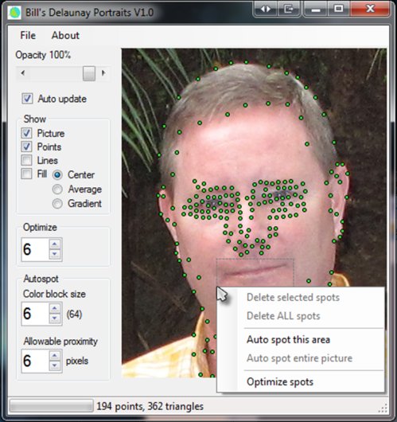Click the app icon in title bar
The height and width of the screenshot is (422, 397).
14,13
